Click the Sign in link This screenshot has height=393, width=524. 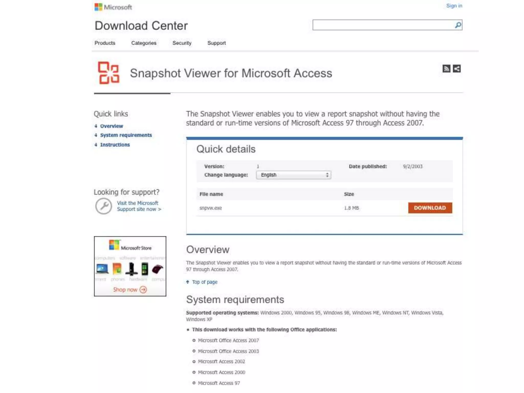pyautogui.click(x=454, y=6)
